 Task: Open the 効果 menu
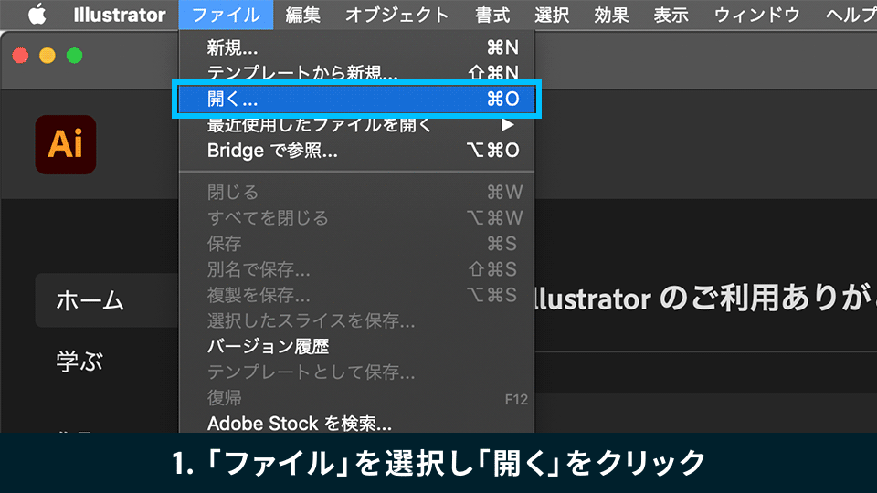tap(611, 15)
